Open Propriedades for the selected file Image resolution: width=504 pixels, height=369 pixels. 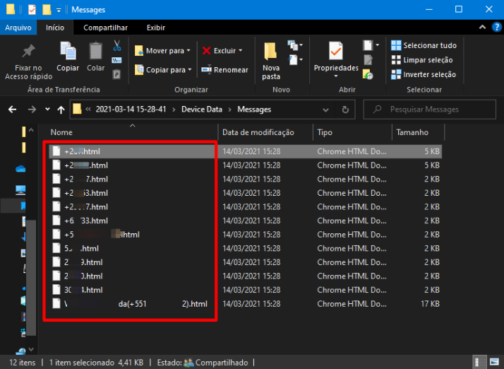tap(336, 58)
